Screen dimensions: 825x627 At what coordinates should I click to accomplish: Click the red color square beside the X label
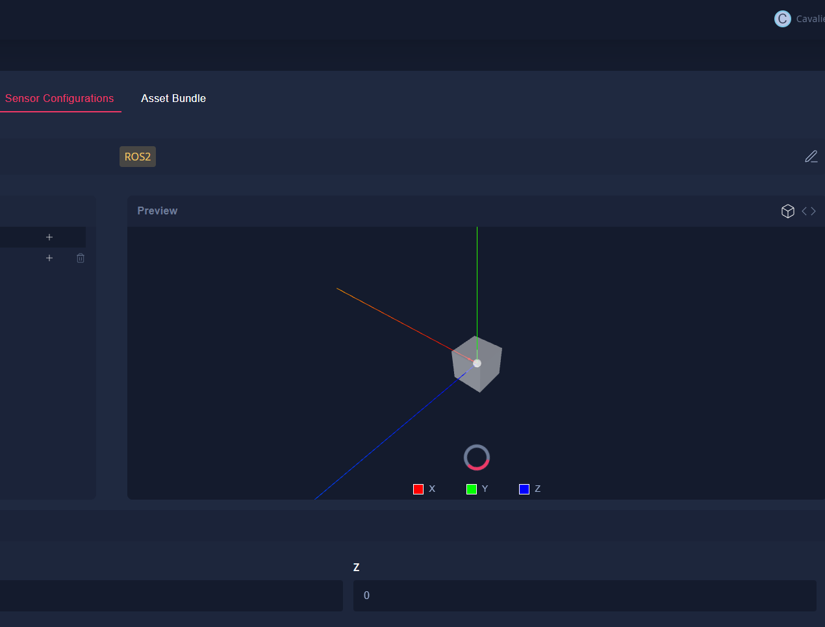pyautogui.click(x=418, y=489)
